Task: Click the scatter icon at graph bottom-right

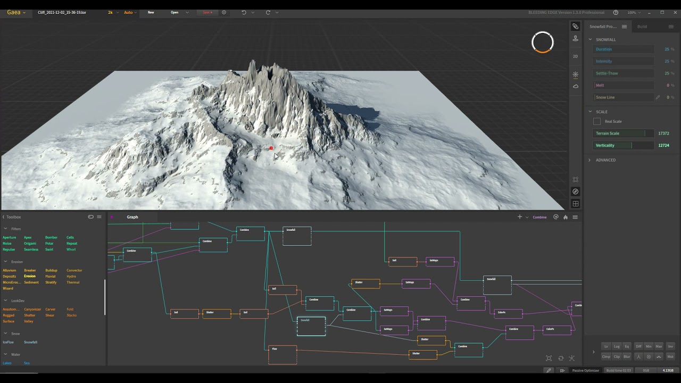Action: point(572,358)
